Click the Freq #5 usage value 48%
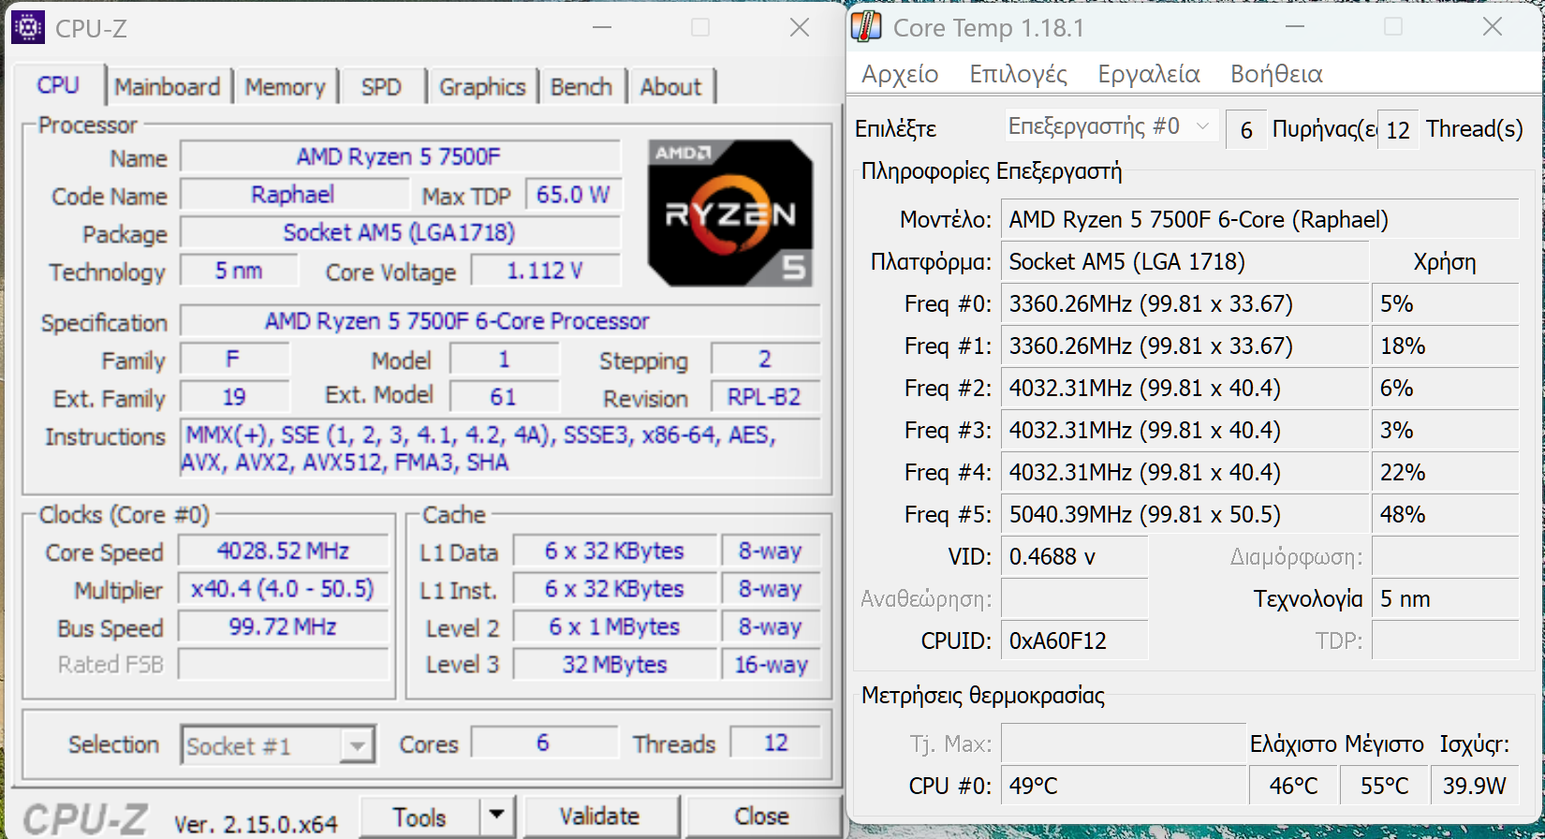 pos(1445,515)
